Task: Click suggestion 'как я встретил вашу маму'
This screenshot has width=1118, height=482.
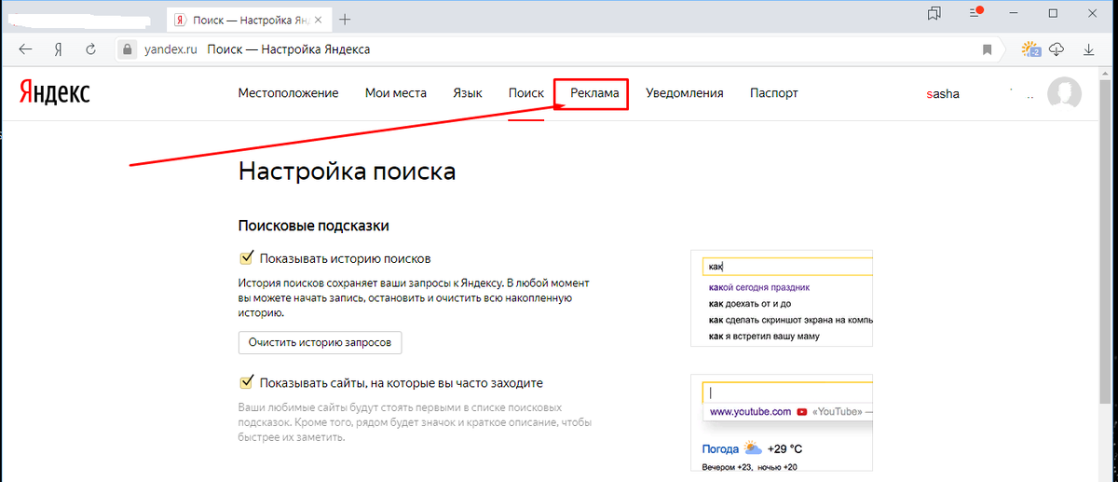Action: [x=763, y=336]
